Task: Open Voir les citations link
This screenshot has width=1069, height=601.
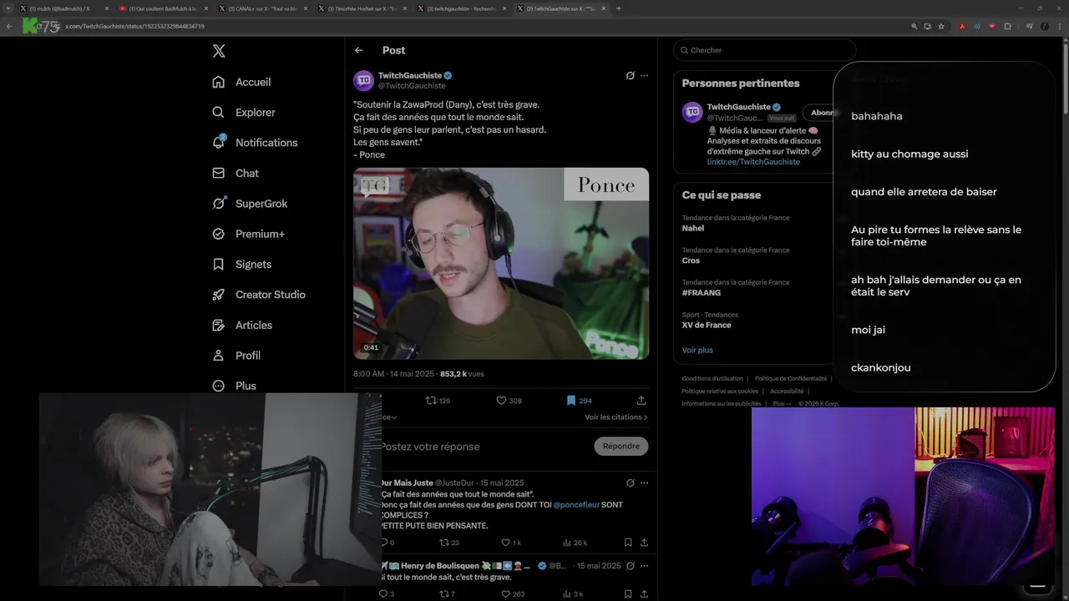Action: (616, 417)
